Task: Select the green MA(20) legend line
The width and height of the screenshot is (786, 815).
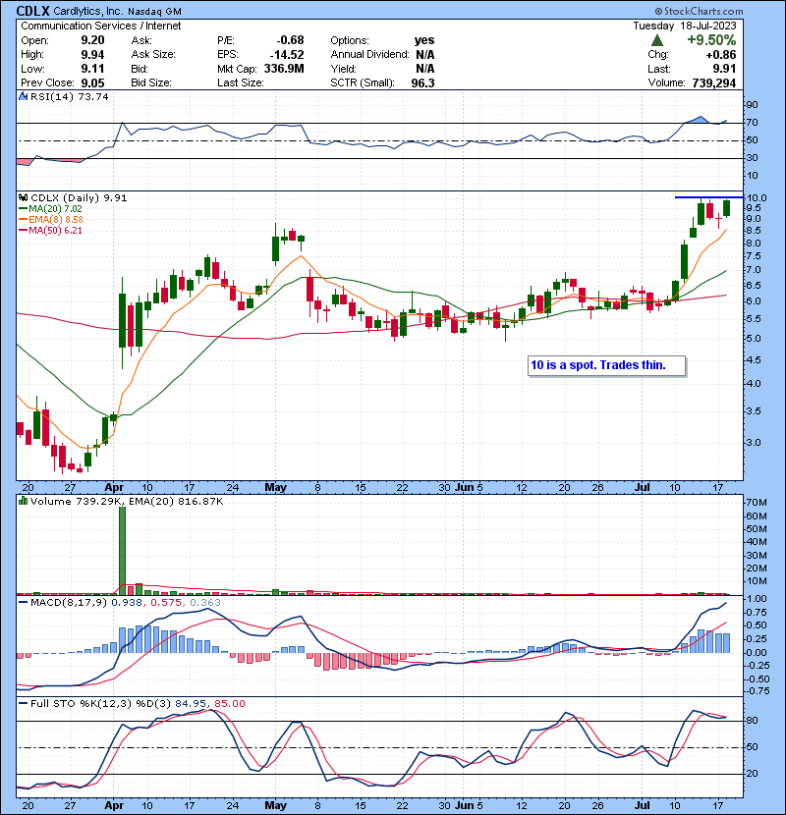Action: click(22, 209)
